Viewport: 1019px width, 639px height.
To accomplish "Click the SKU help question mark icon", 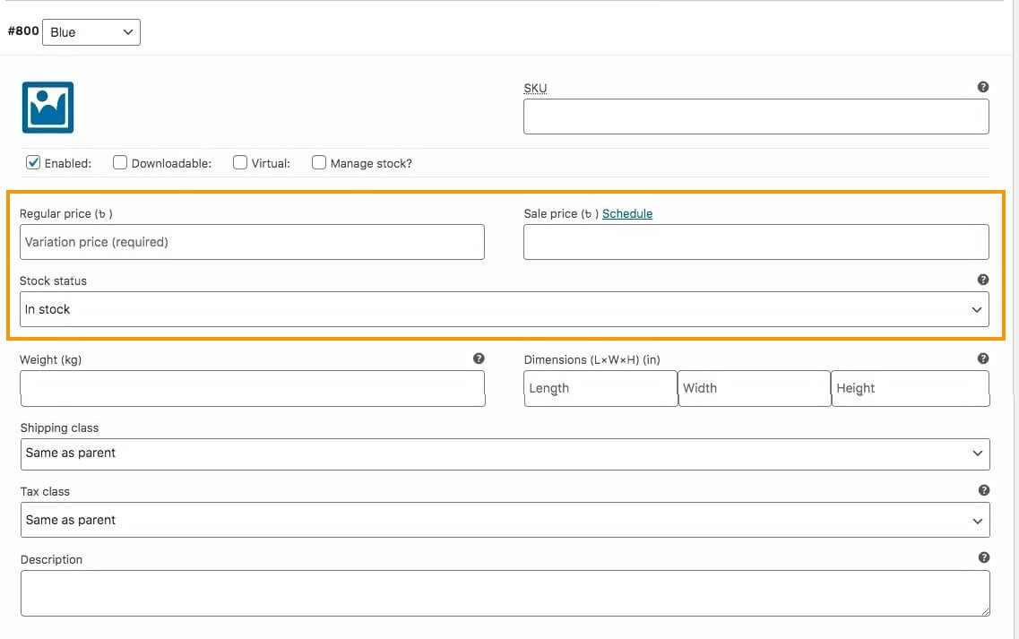I will tap(983, 88).
